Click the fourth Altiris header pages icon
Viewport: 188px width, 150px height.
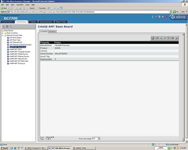(x=162, y=17)
